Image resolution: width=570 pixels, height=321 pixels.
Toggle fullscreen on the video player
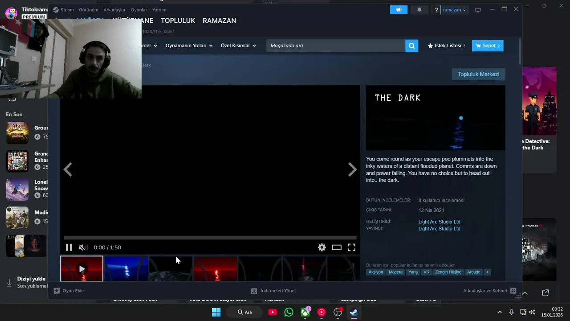pos(351,247)
